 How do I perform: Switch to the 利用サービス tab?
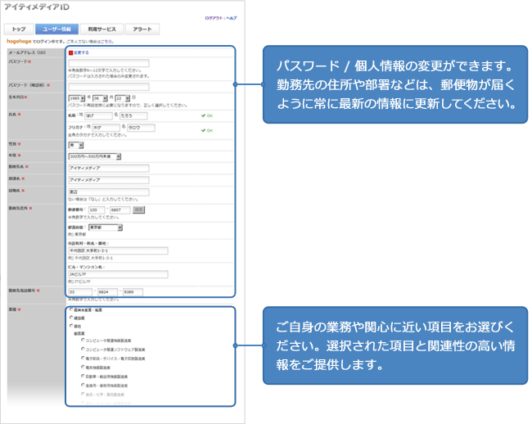101,29
